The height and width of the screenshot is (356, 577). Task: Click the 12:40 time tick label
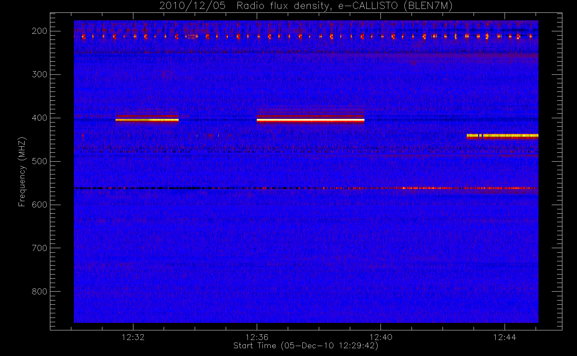381,337
